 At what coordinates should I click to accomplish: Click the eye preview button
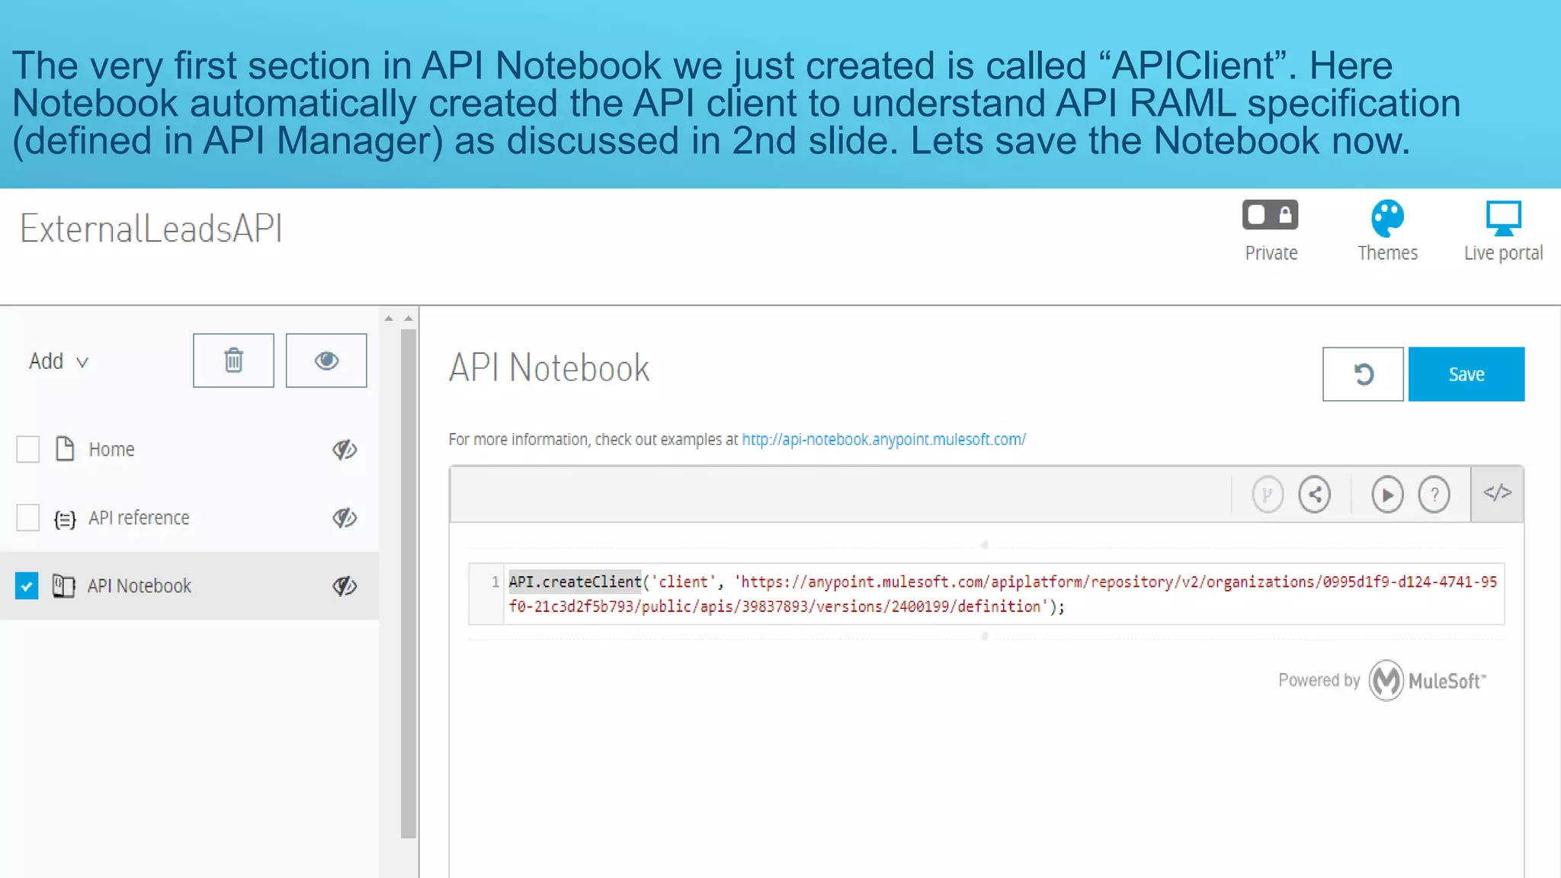tap(326, 360)
